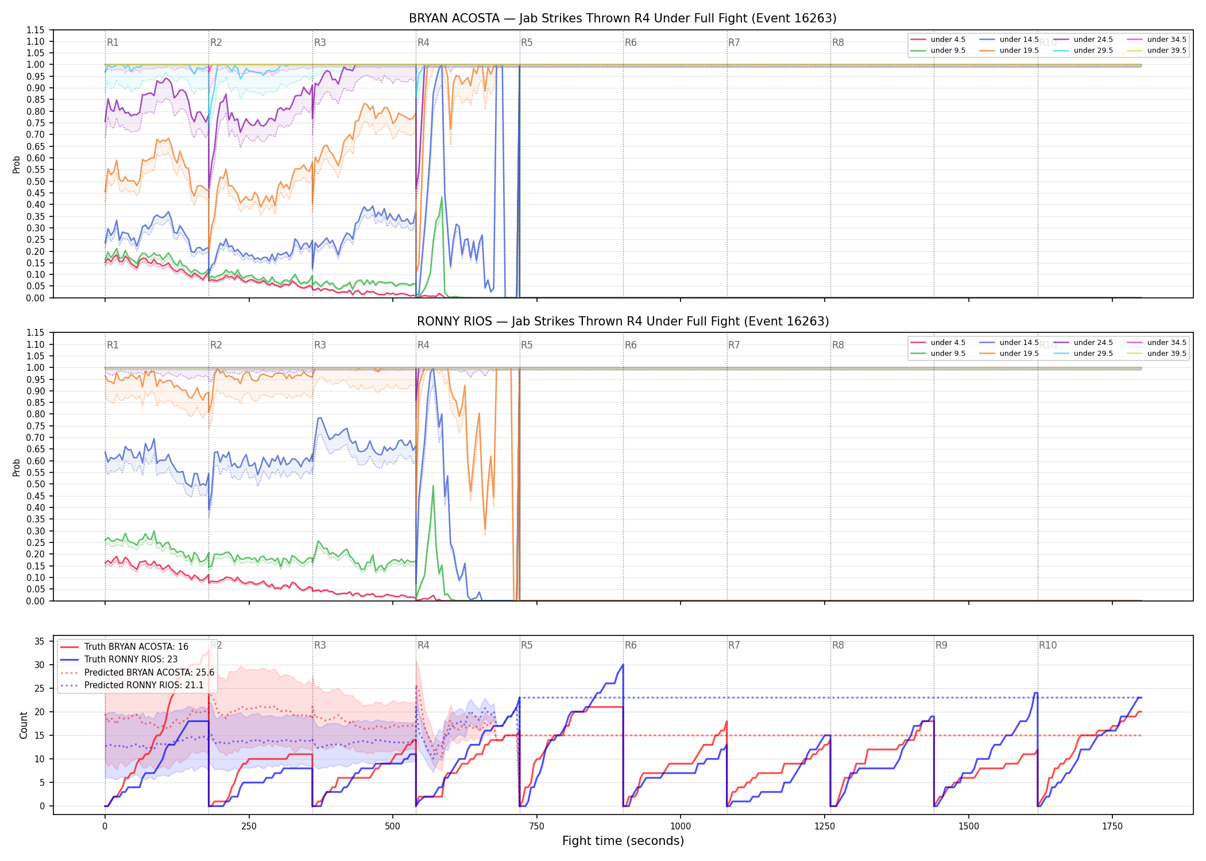
Task: Click the BRYAN ACOSTA Jab Strikes chart title
Action: 623,18
